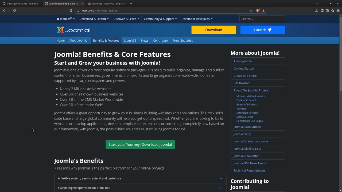The width and height of the screenshot is (342, 192).
Task: Click the Get Involved sidebar link
Action: coord(242,83)
